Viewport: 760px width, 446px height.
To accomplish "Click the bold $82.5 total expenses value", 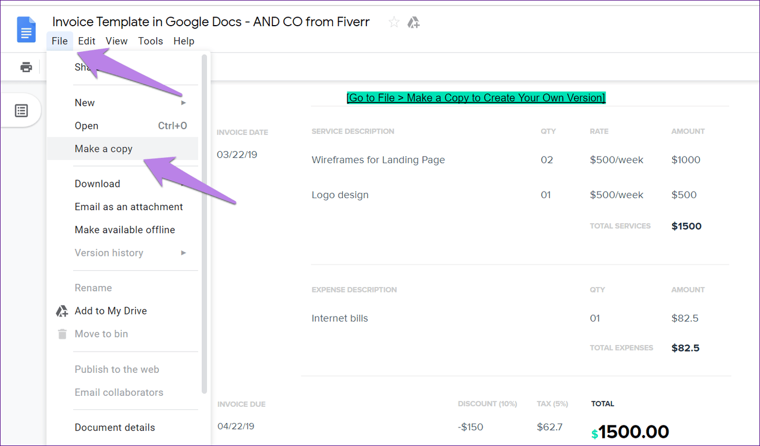I will [x=686, y=348].
